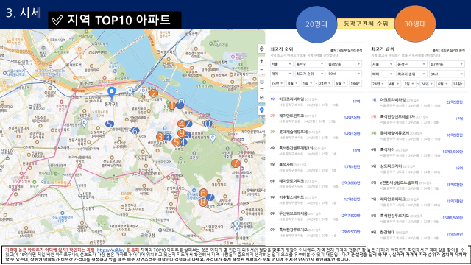Select the area measurement grid icon on the map

click(262, 90)
